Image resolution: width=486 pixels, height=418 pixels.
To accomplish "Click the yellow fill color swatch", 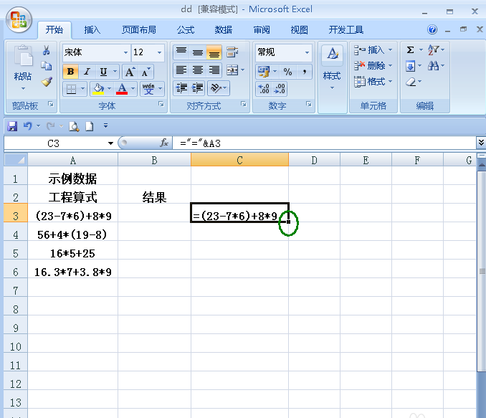I will pos(97,89).
